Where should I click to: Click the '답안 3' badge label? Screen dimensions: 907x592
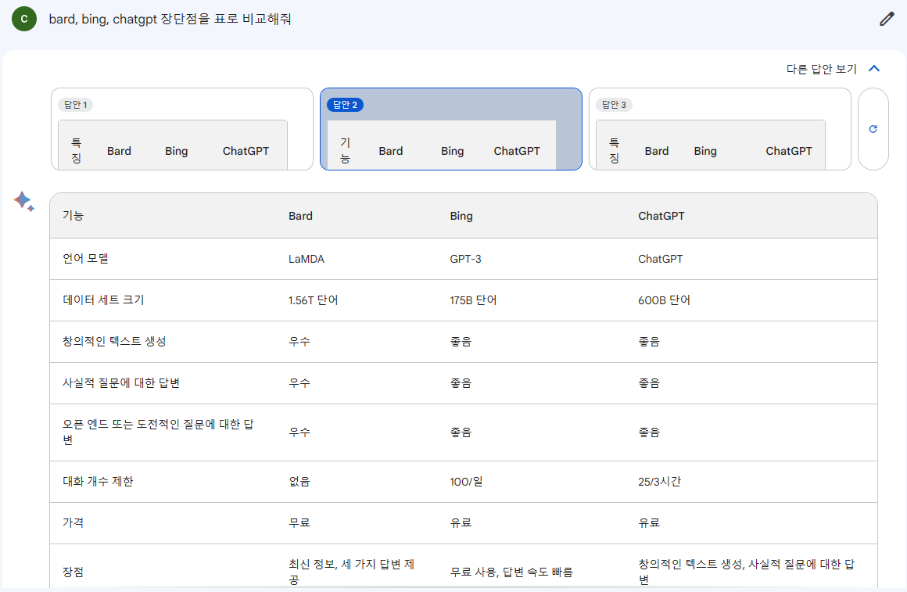[x=614, y=105]
